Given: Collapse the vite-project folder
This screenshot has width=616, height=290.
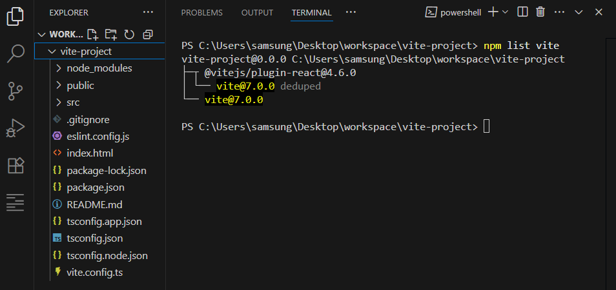Looking at the screenshot, I should pos(52,52).
